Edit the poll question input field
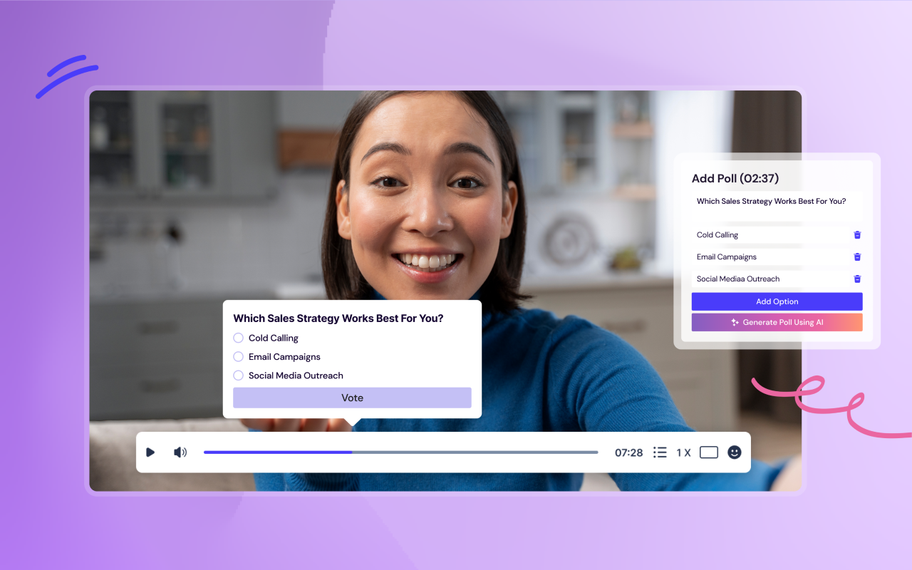912x570 pixels. point(777,206)
